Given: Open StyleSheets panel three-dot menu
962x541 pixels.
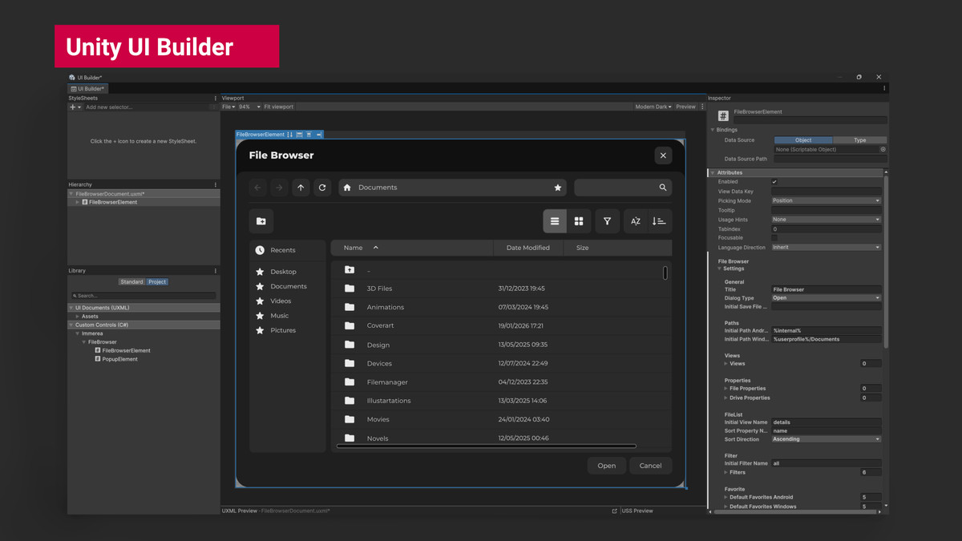Looking at the screenshot, I should 216,98.
